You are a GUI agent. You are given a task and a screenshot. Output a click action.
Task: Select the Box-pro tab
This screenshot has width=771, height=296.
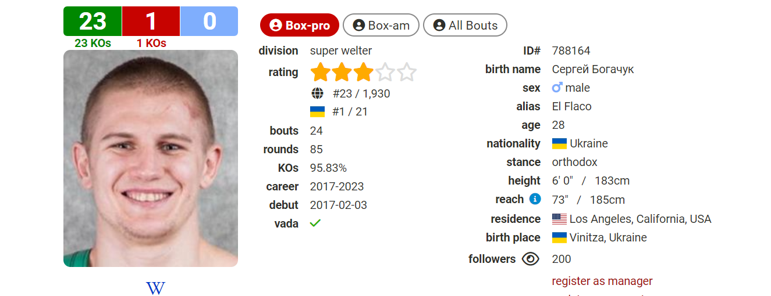(300, 25)
